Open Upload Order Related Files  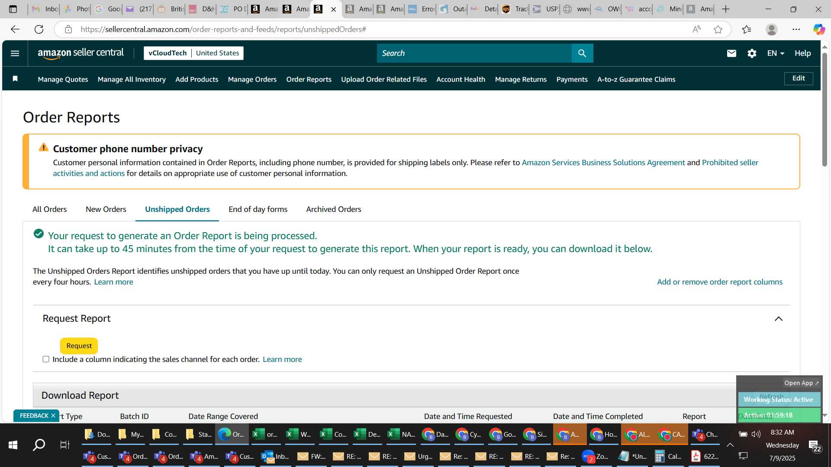(x=384, y=79)
